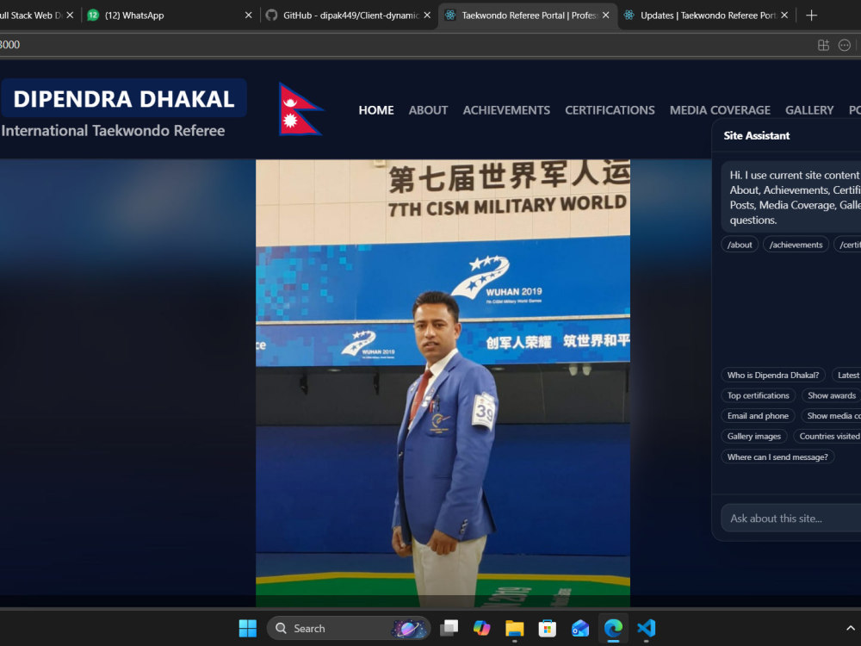Open Visual Studio Code from the taskbar

click(x=647, y=628)
